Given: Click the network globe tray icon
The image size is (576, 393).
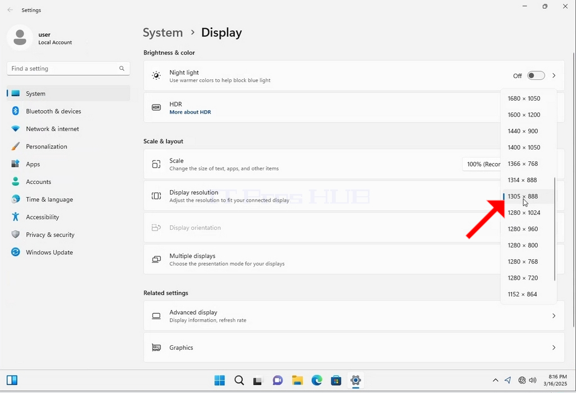Looking at the screenshot, I should click(x=521, y=380).
